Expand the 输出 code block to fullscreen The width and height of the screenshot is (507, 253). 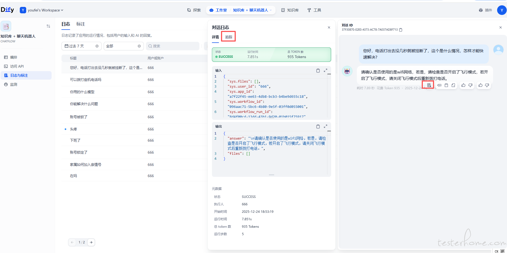(x=325, y=127)
